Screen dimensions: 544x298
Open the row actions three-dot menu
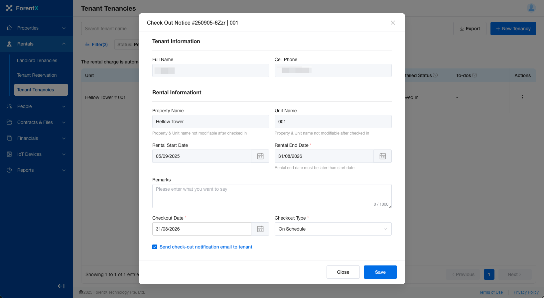(522, 97)
